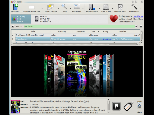Expand the Send to device dropdown arrow

[99, 8]
